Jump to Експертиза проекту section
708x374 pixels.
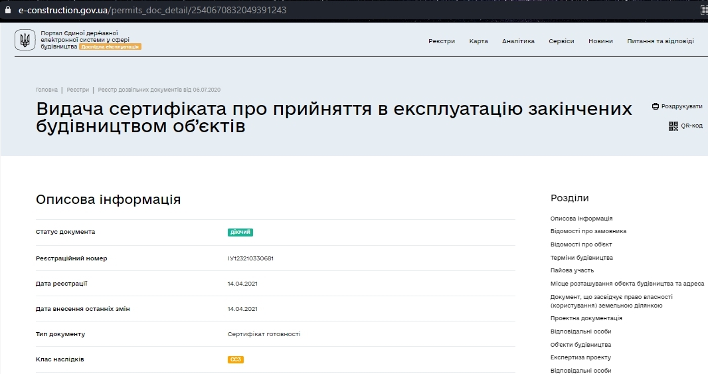click(580, 357)
